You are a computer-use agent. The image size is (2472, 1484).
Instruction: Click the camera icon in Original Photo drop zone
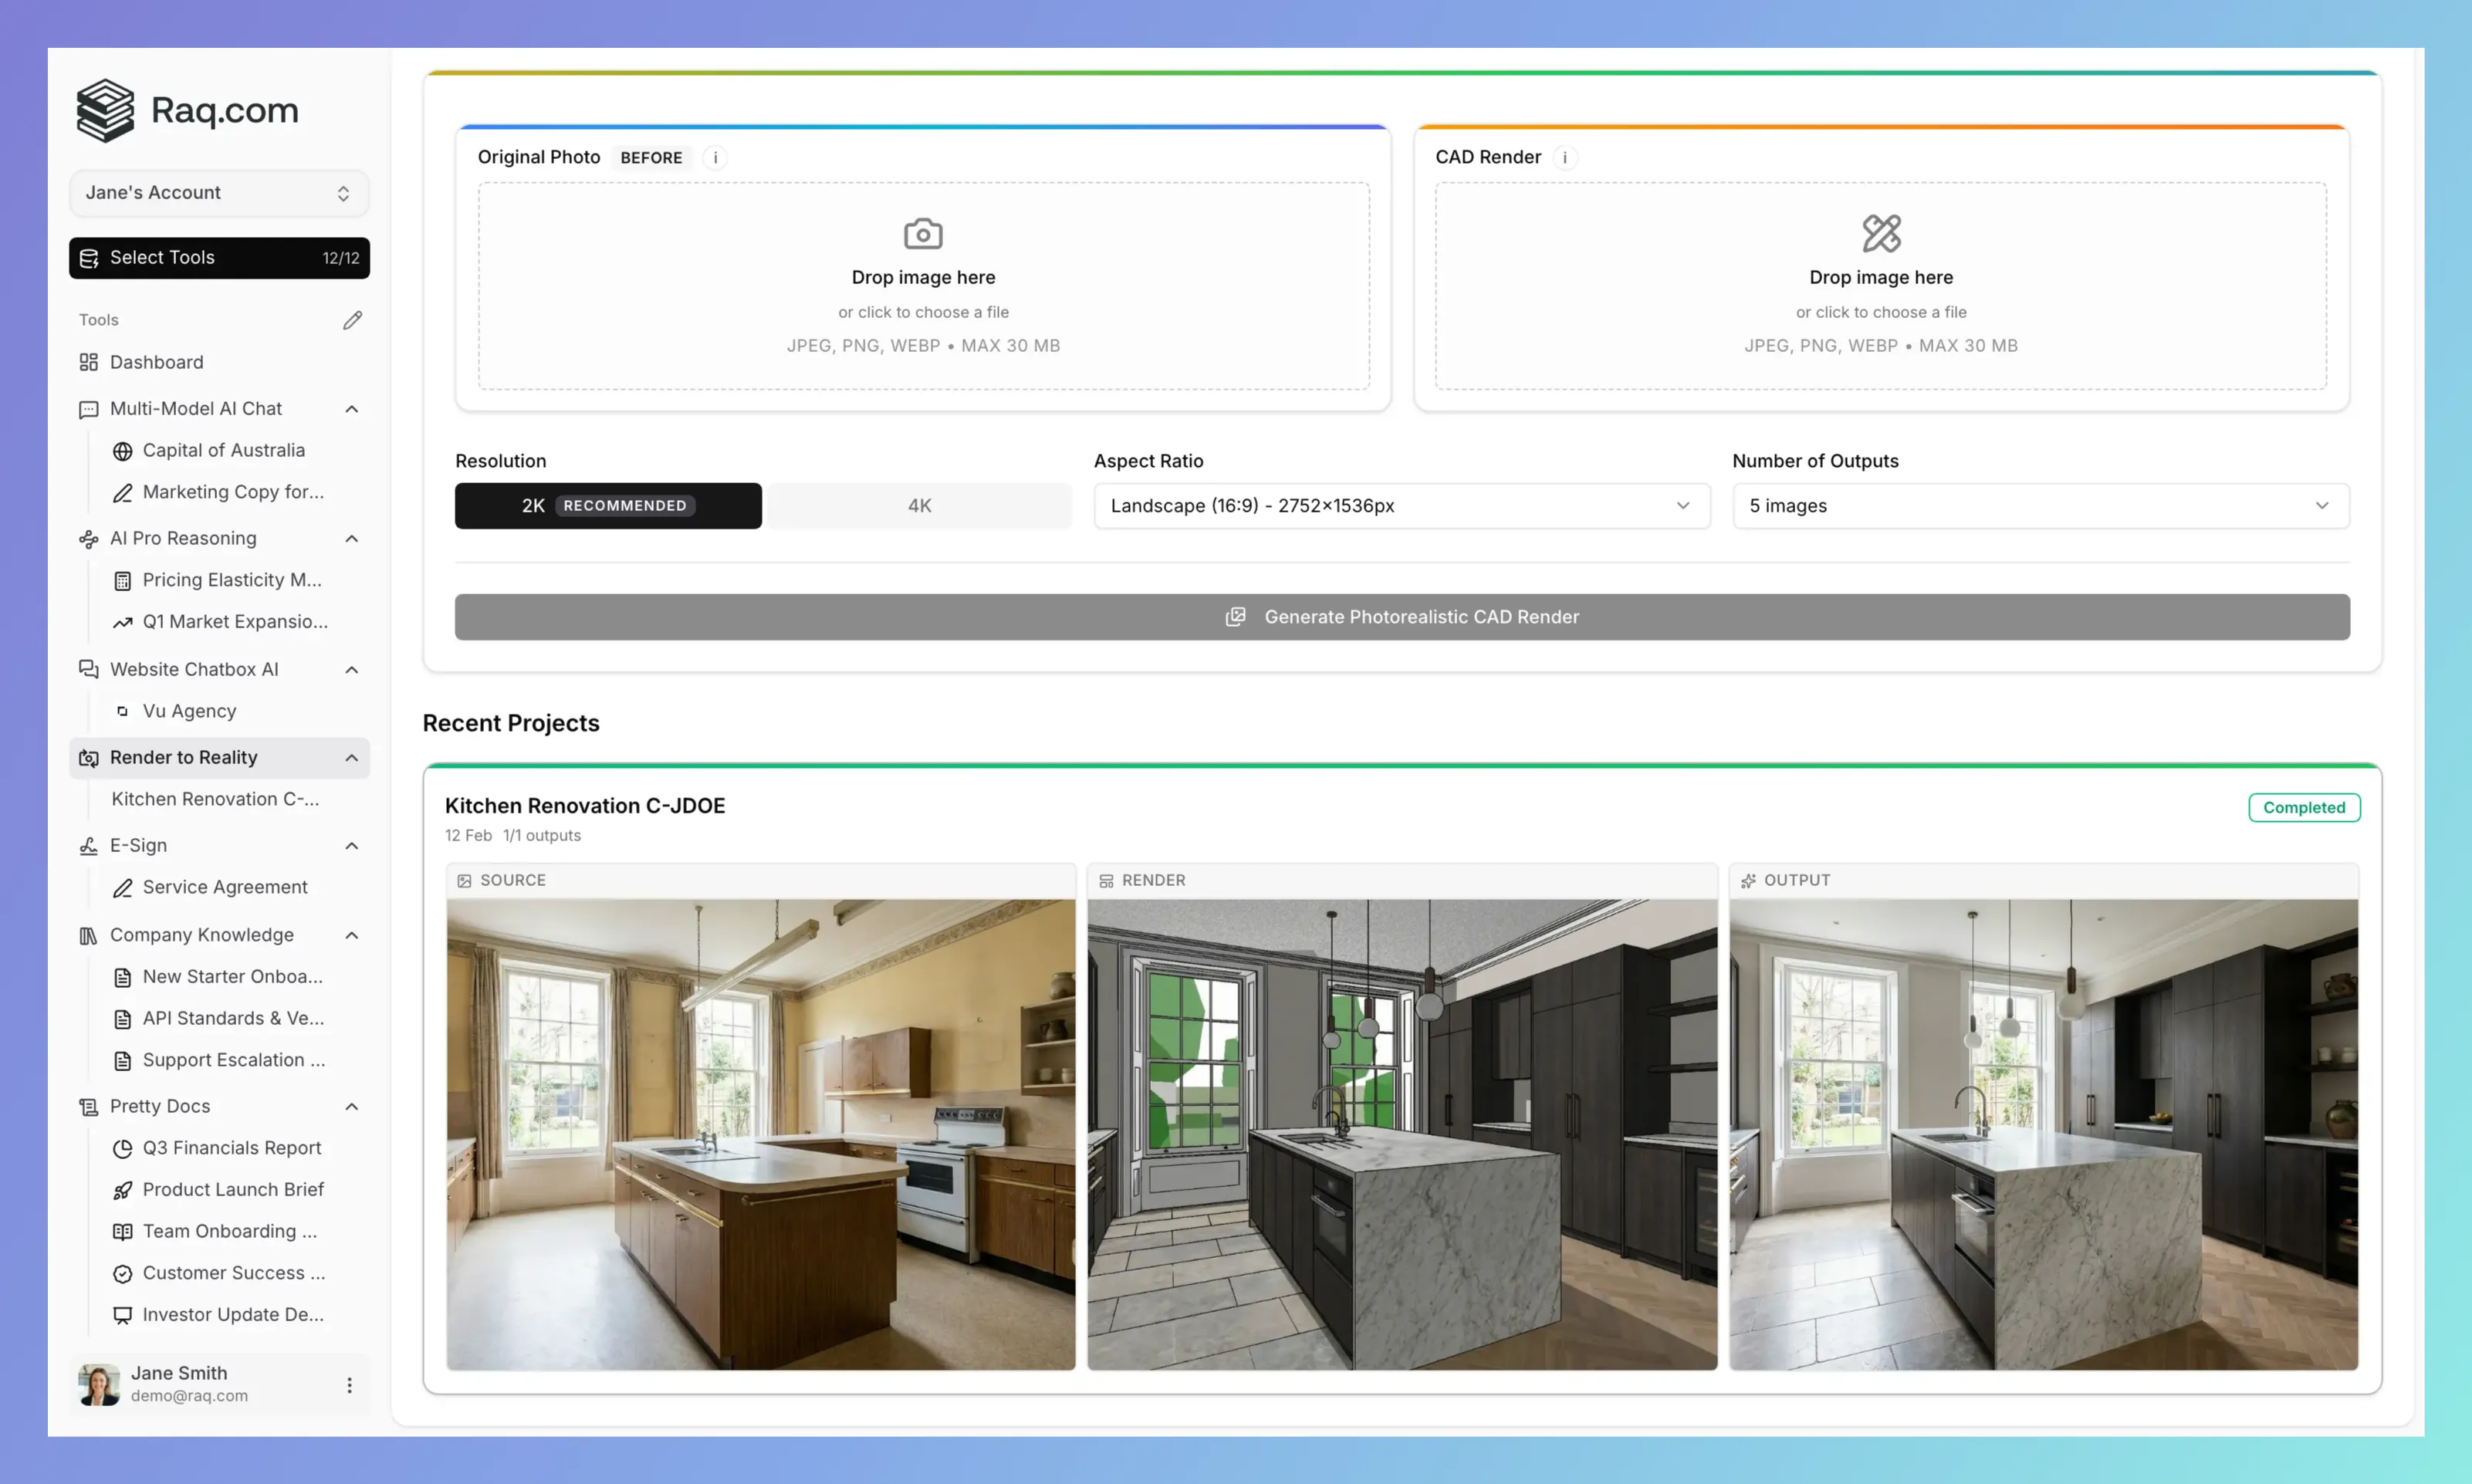click(x=922, y=233)
